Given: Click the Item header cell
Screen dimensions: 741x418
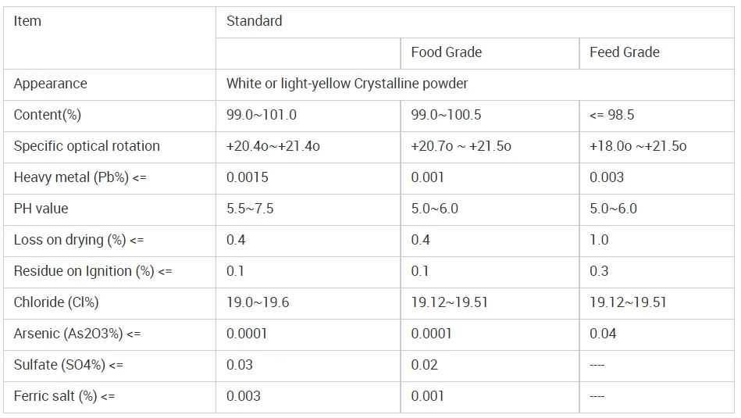Looking at the screenshot, I should click(109, 38).
